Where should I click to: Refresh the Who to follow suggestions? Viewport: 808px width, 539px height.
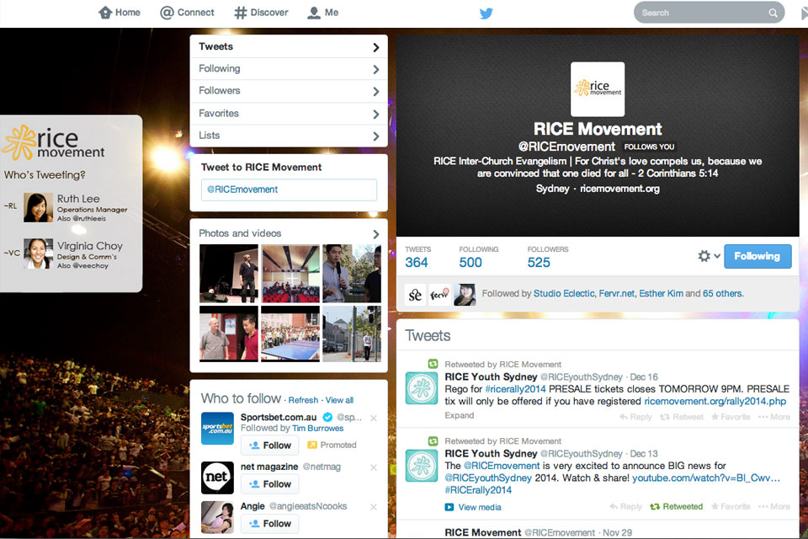(x=303, y=400)
